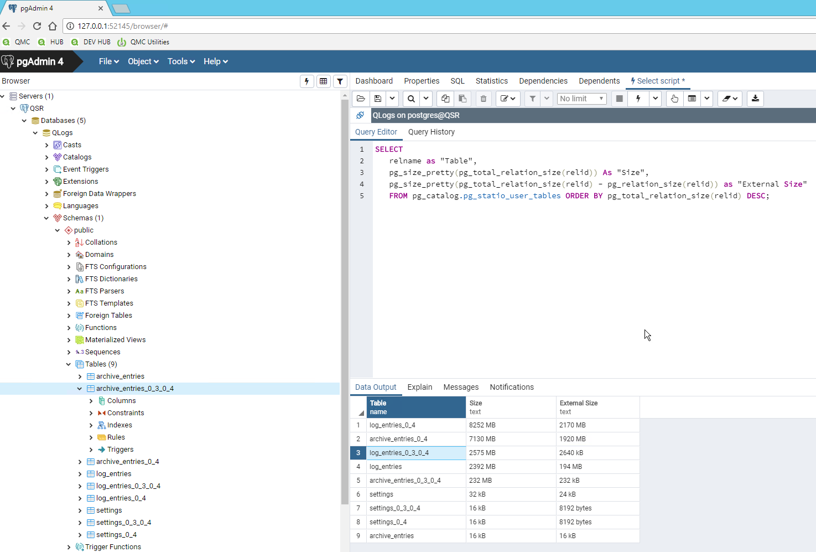Select the Messages tab in results panel

pos(461,387)
